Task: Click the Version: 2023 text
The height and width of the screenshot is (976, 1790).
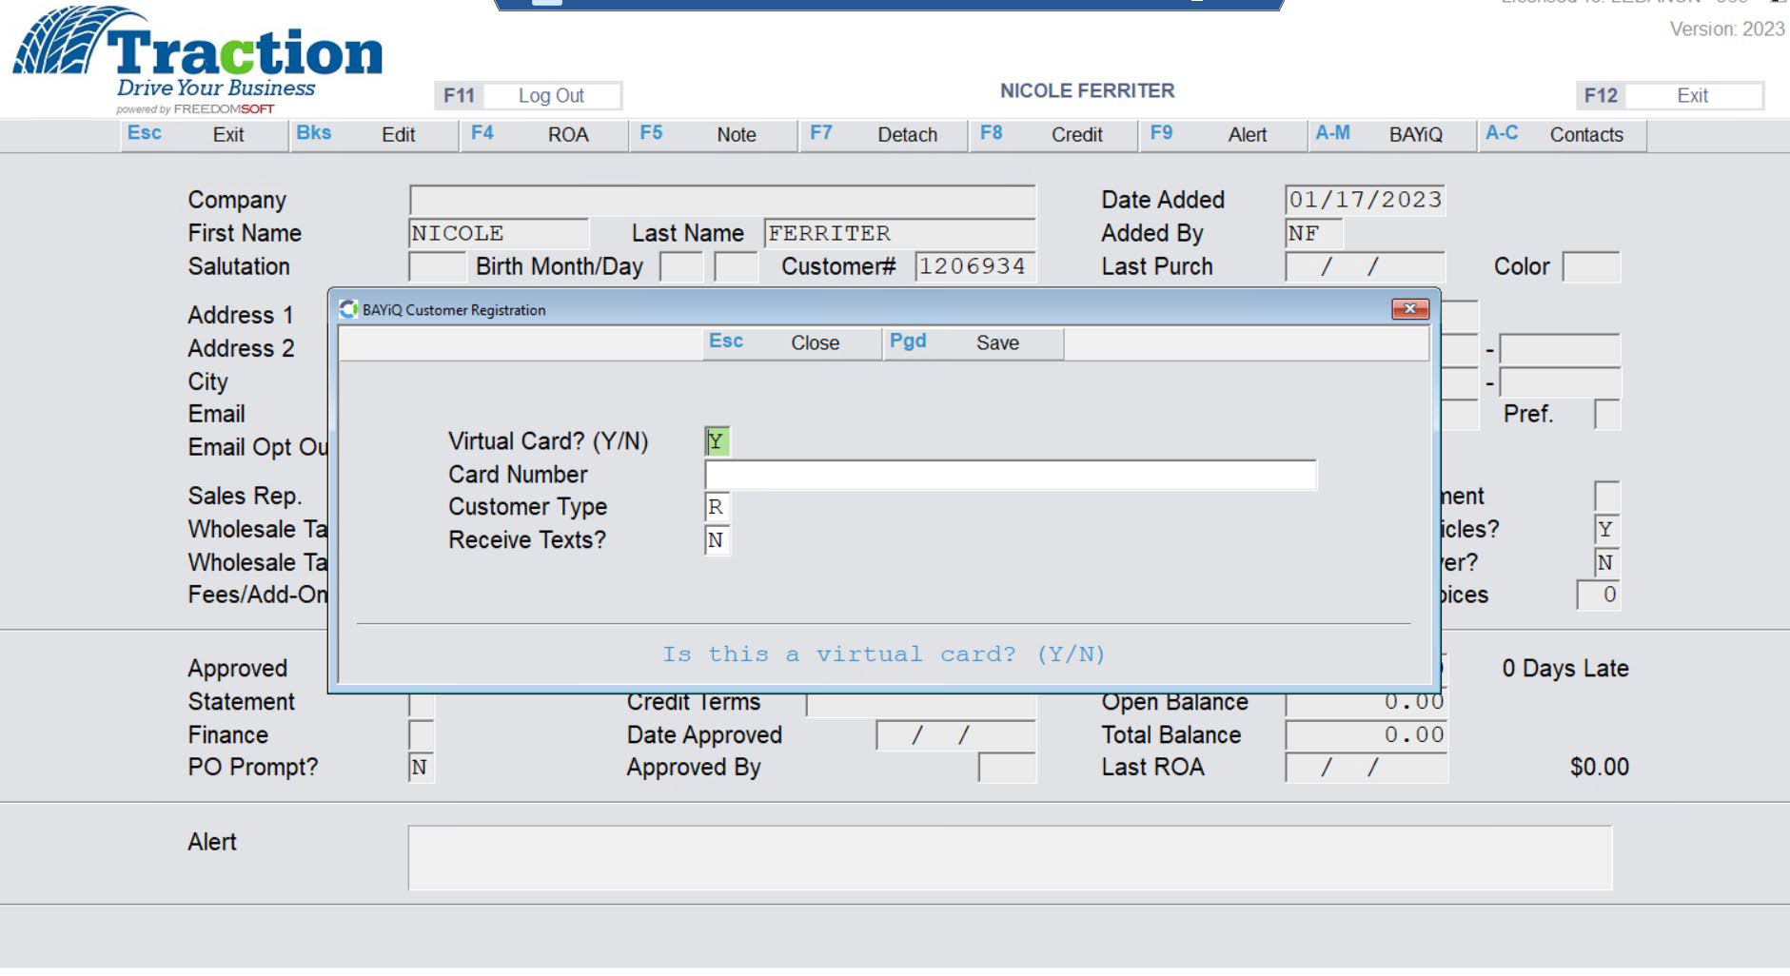Action: (x=1727, y=29)
